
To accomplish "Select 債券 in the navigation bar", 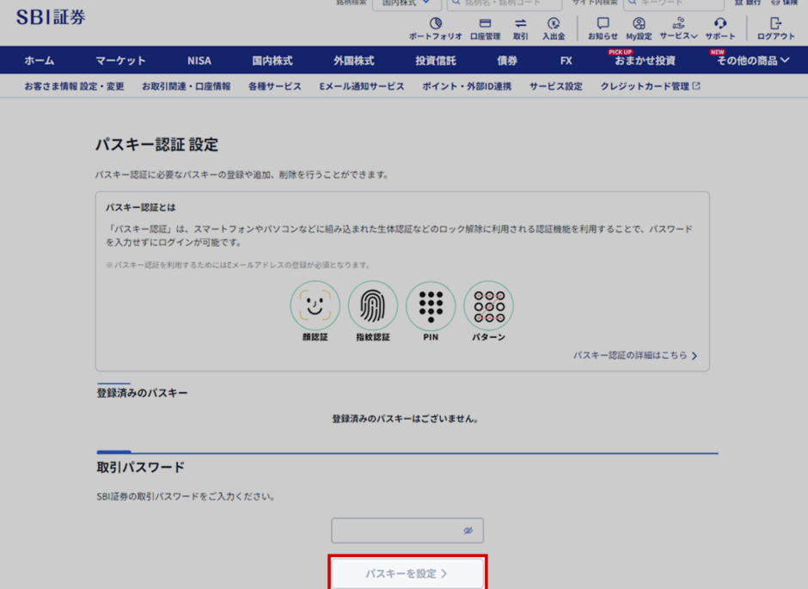I will point(507,60).
